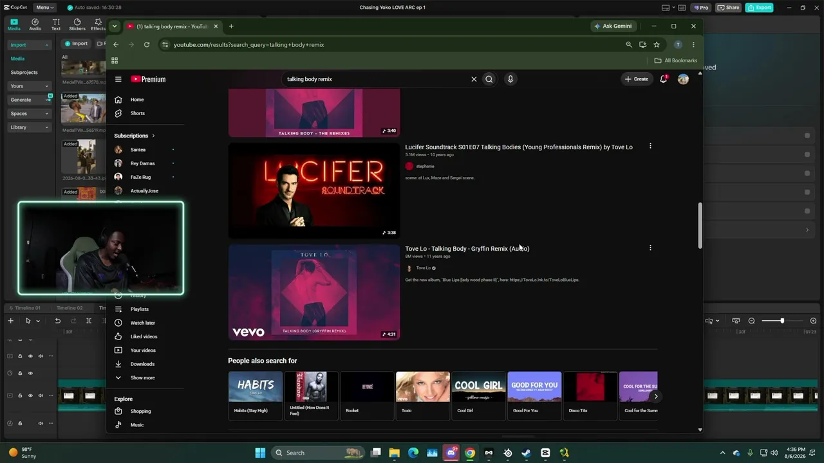Select Subprojects in the CapCut sidebar
The width and height of the screenshot is (824, 463).
[24, 73]
